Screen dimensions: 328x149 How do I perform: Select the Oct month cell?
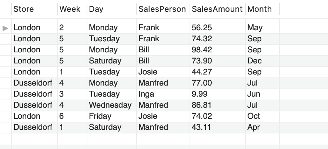click(x=262, y=116)
